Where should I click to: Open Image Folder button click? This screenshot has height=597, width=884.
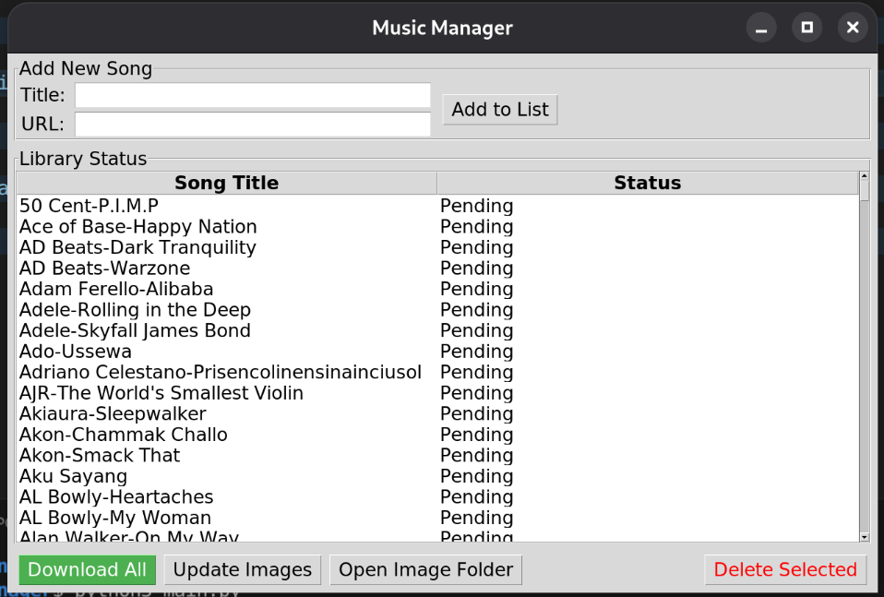click(x=425, y=570)
